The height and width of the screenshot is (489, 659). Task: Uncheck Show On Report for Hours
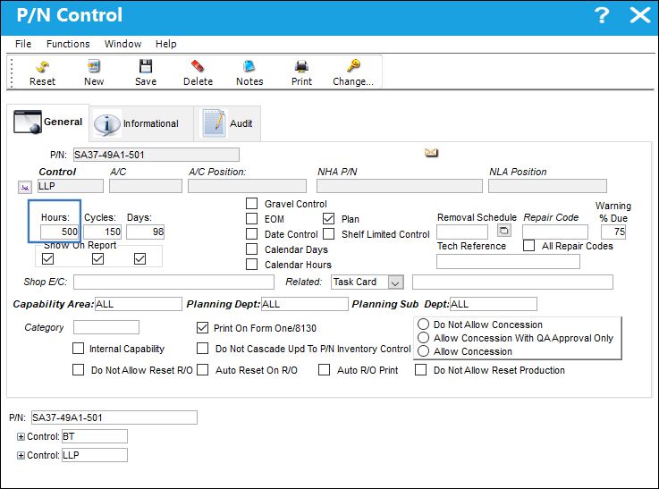click(48, 258)
